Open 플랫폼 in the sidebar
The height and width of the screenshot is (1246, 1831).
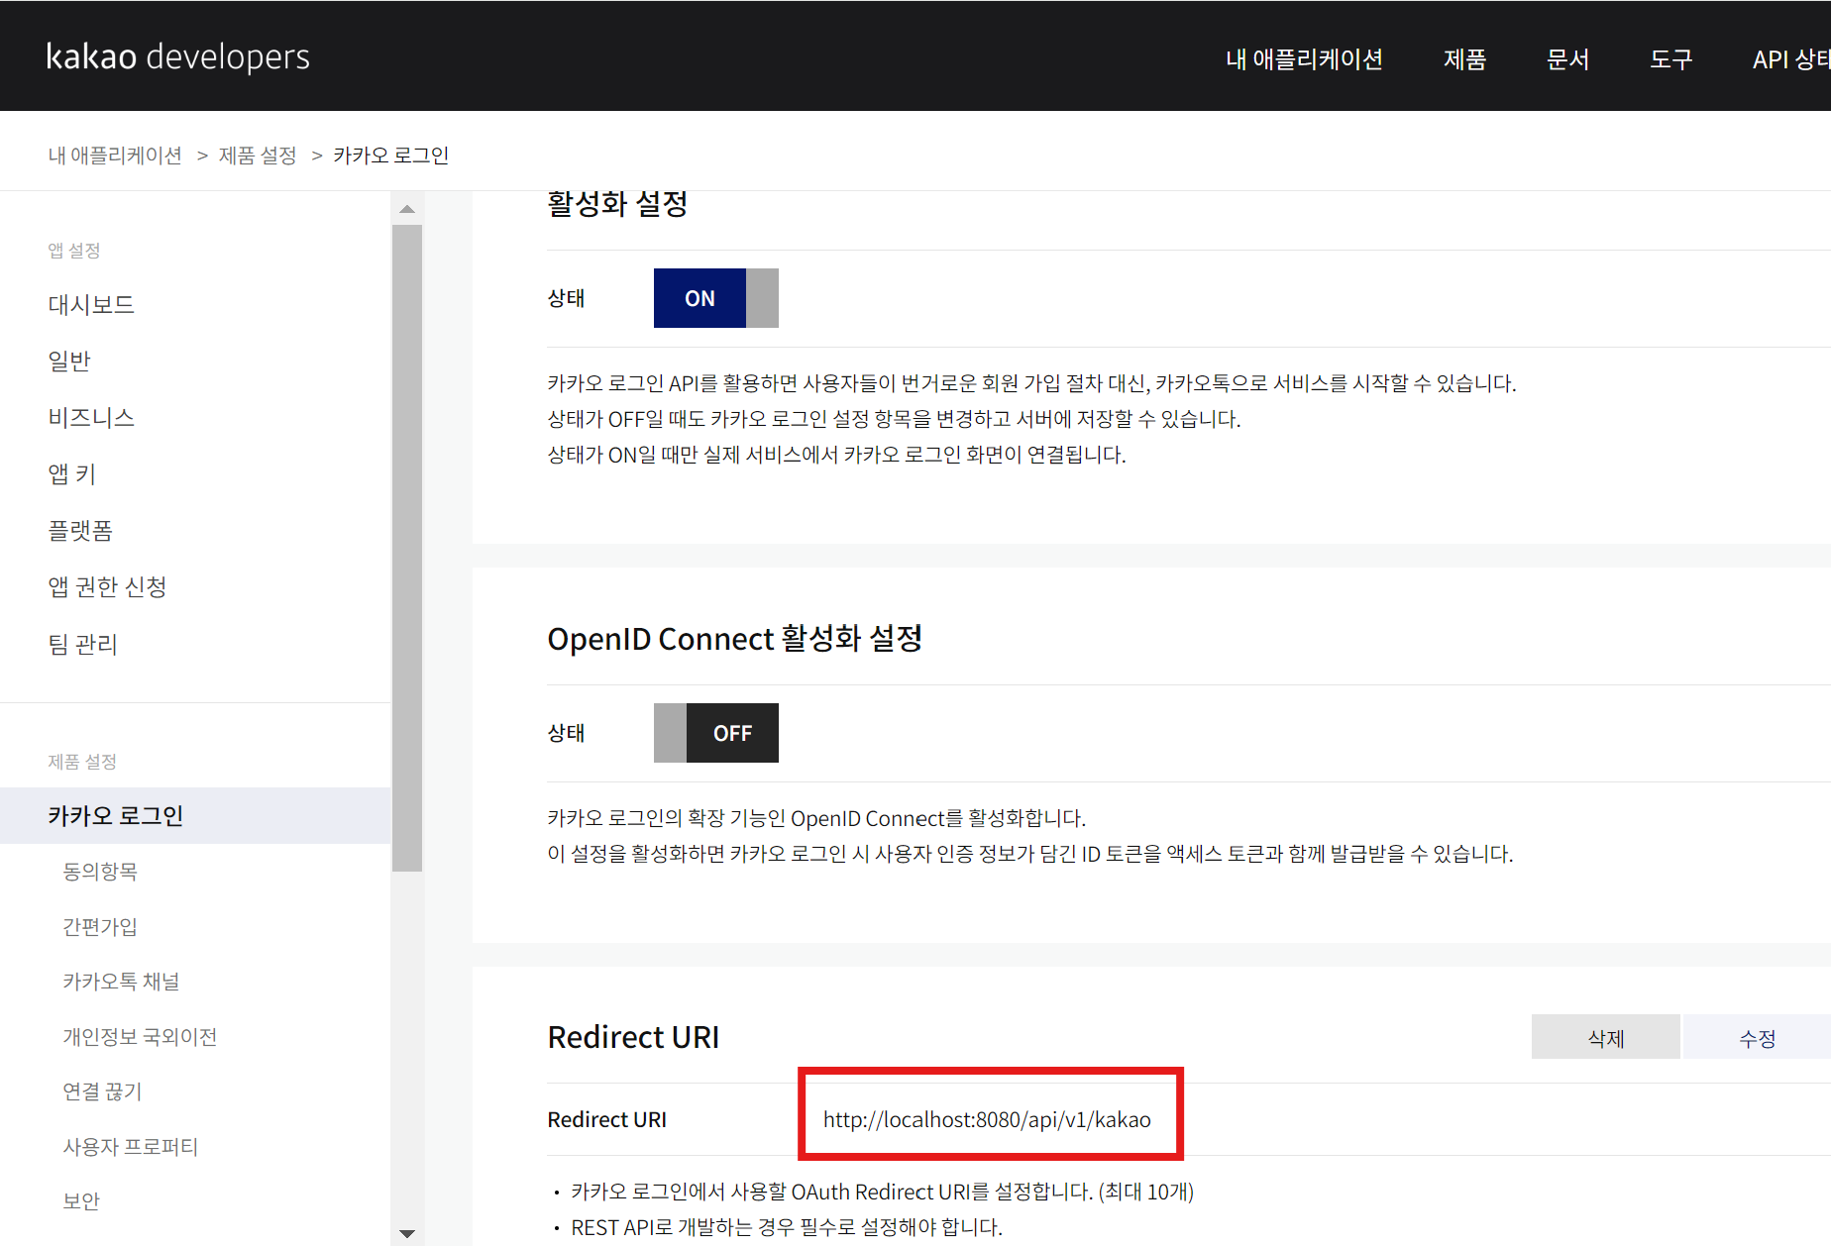(x=80, y=531)
